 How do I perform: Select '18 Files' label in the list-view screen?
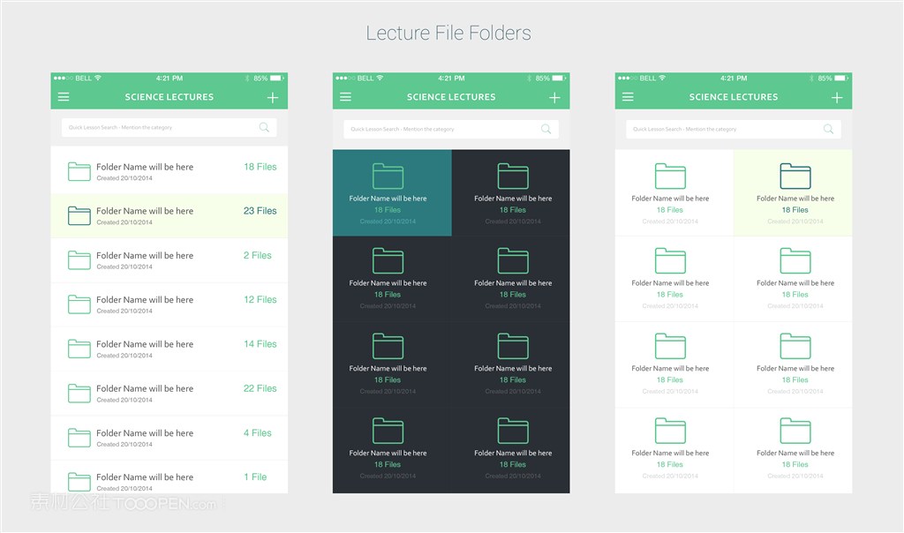click(x=260, y=167)
